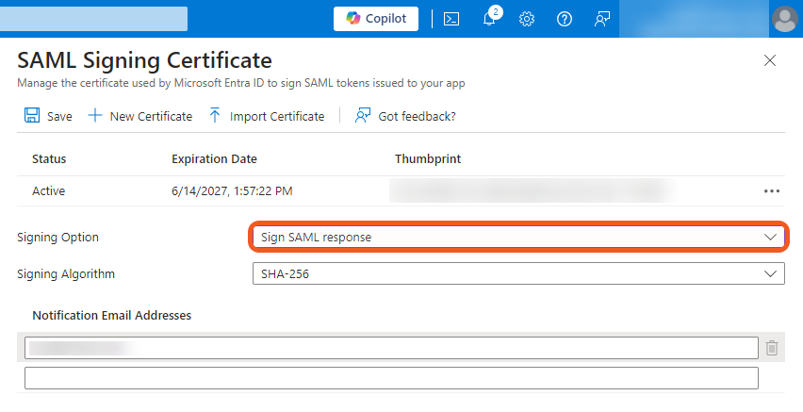Launch Copilot from the top bar
The image size is (803, 412).
pos(376,19)
